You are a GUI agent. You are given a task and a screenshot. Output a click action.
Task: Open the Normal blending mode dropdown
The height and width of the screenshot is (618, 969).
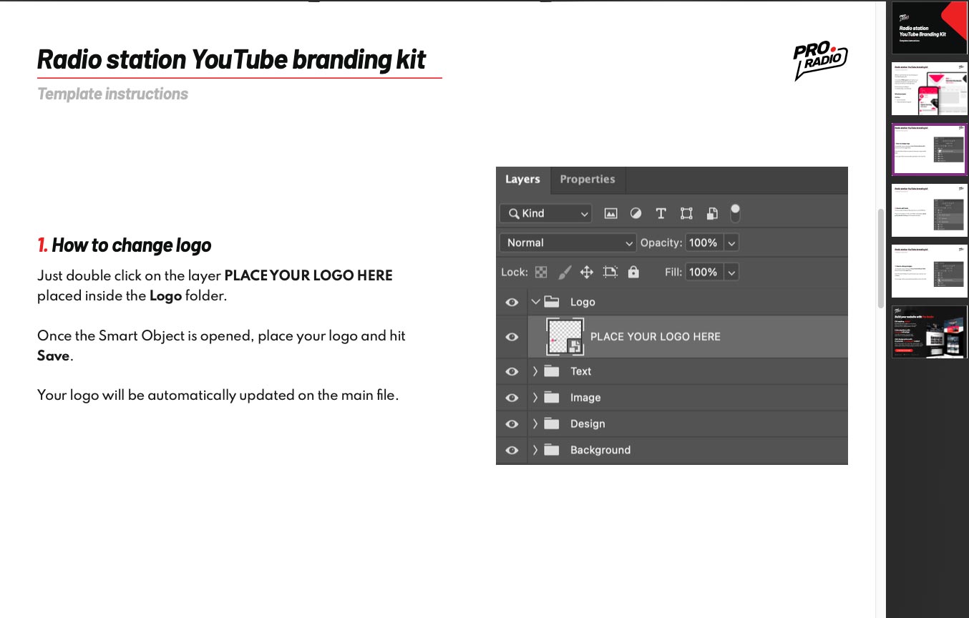[568, 243]
